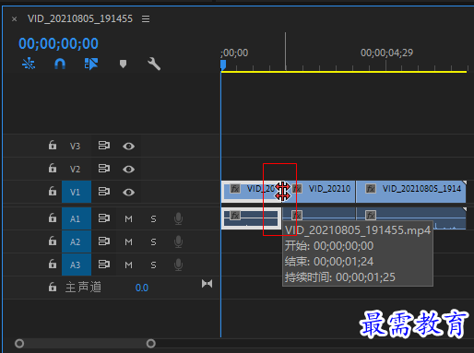
Task: Click the master track volume 0.0
Action: pyautogui.click(x=142, y=288)
